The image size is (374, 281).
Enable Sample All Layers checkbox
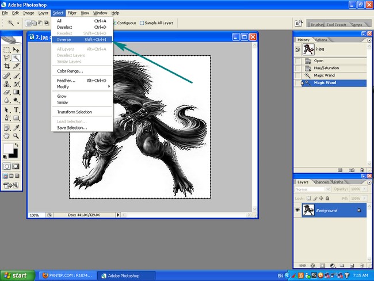click(x=142, y=23)
